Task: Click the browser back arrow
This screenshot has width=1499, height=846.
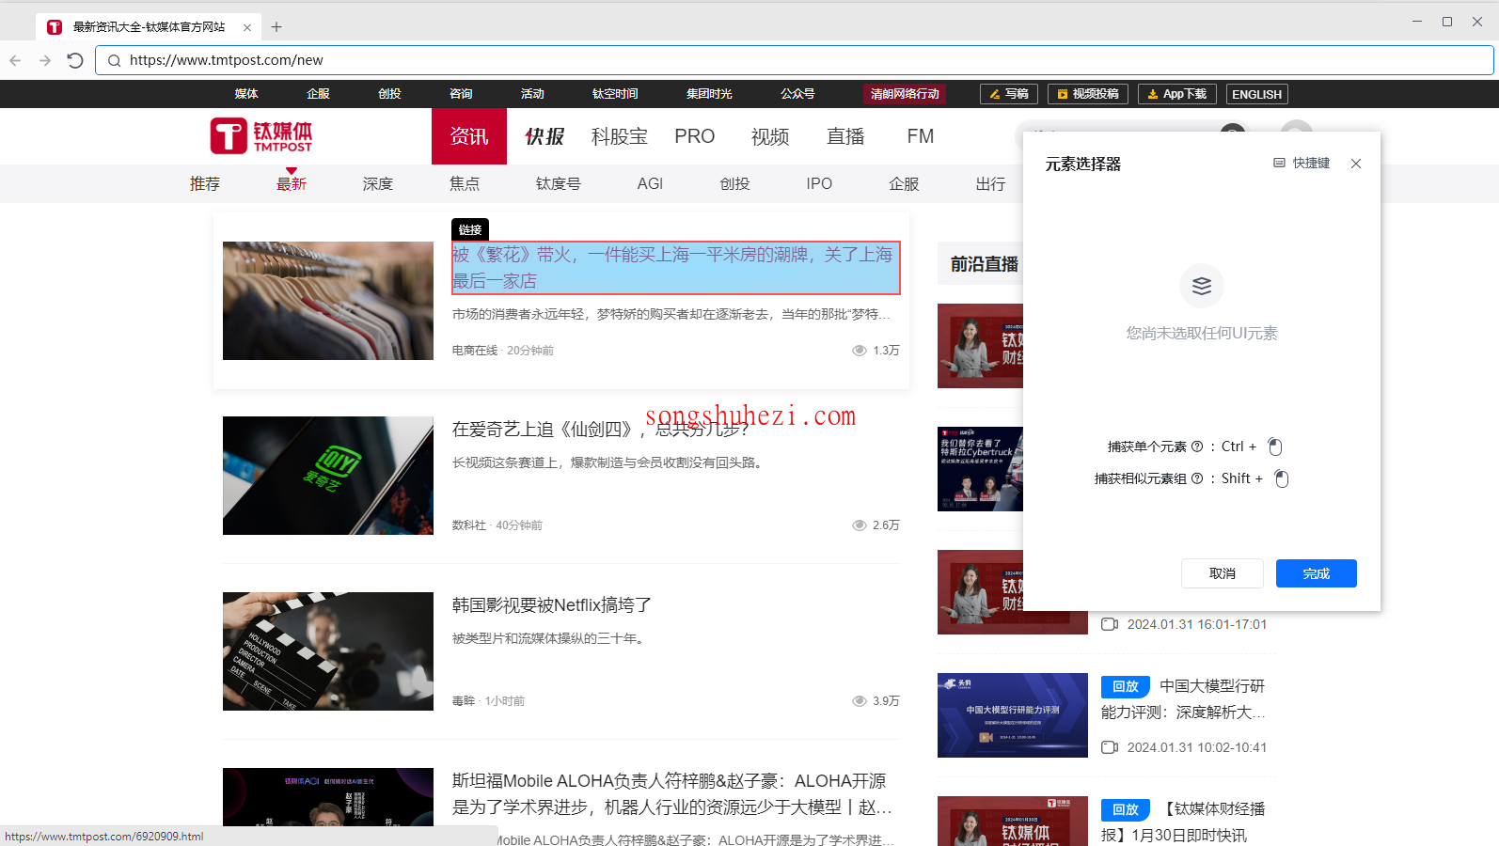Action: tap(15, 60)
